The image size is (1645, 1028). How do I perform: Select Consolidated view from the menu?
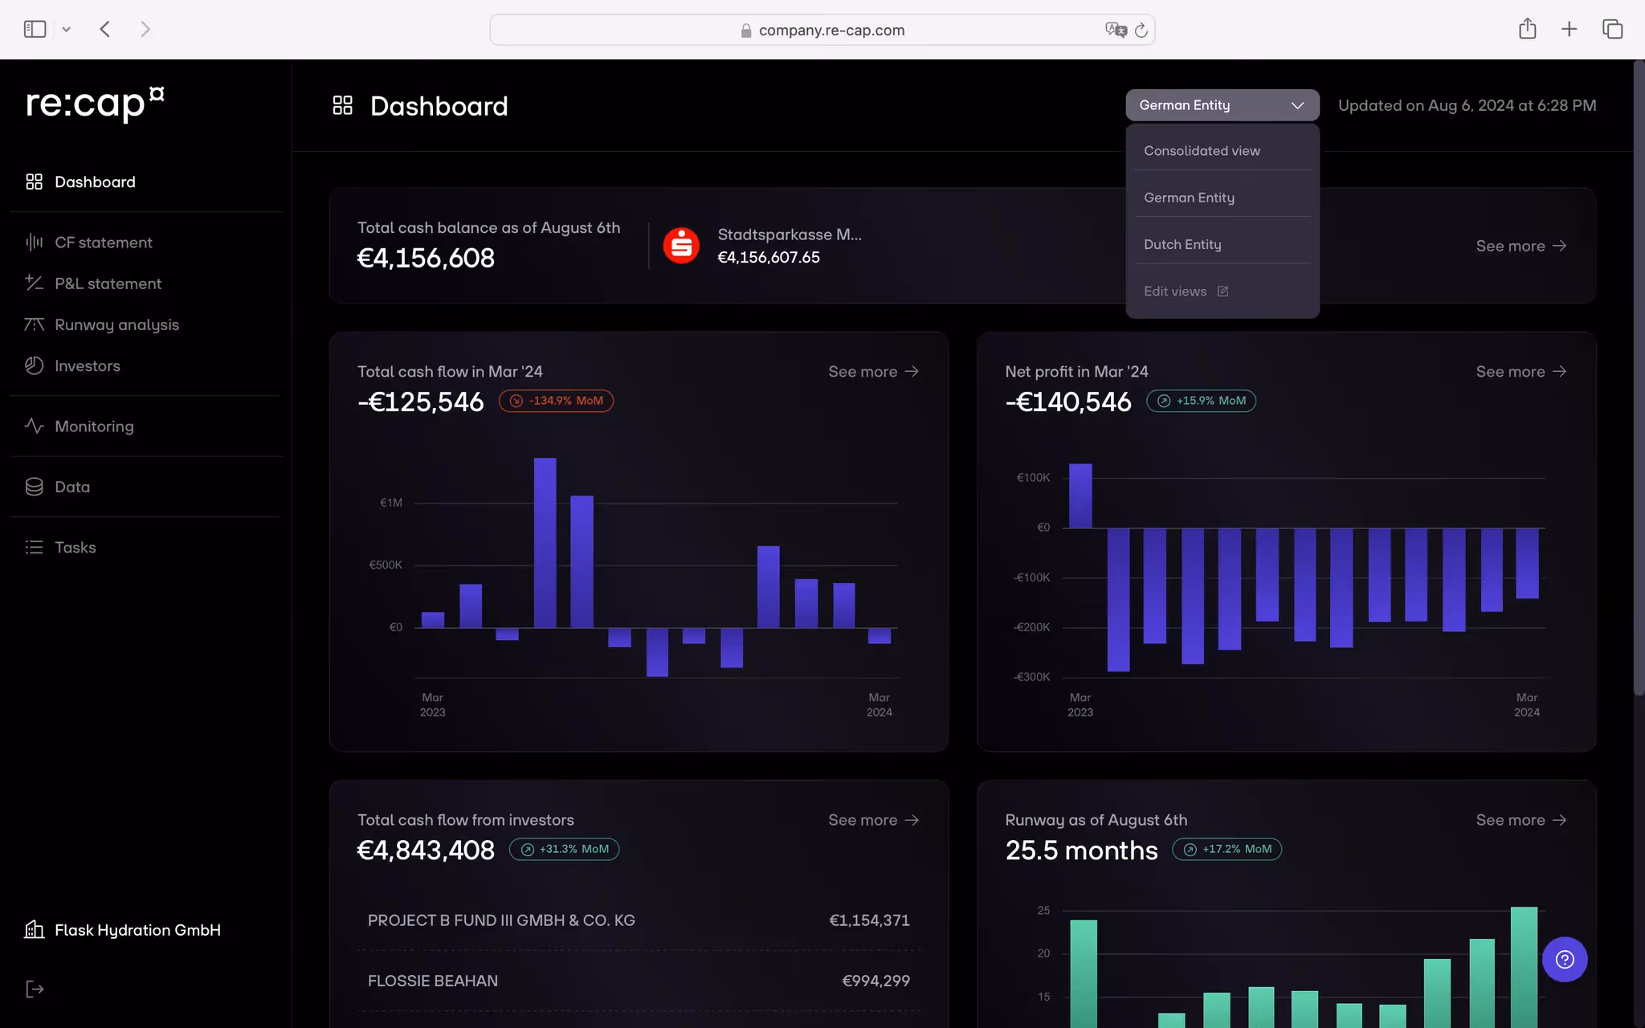(1202, 151)
